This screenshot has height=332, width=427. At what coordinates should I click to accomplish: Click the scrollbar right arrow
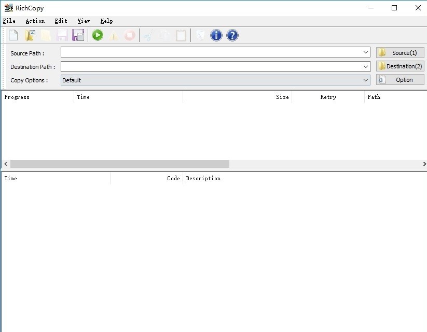pyautogui.click(x=424, y=164)
